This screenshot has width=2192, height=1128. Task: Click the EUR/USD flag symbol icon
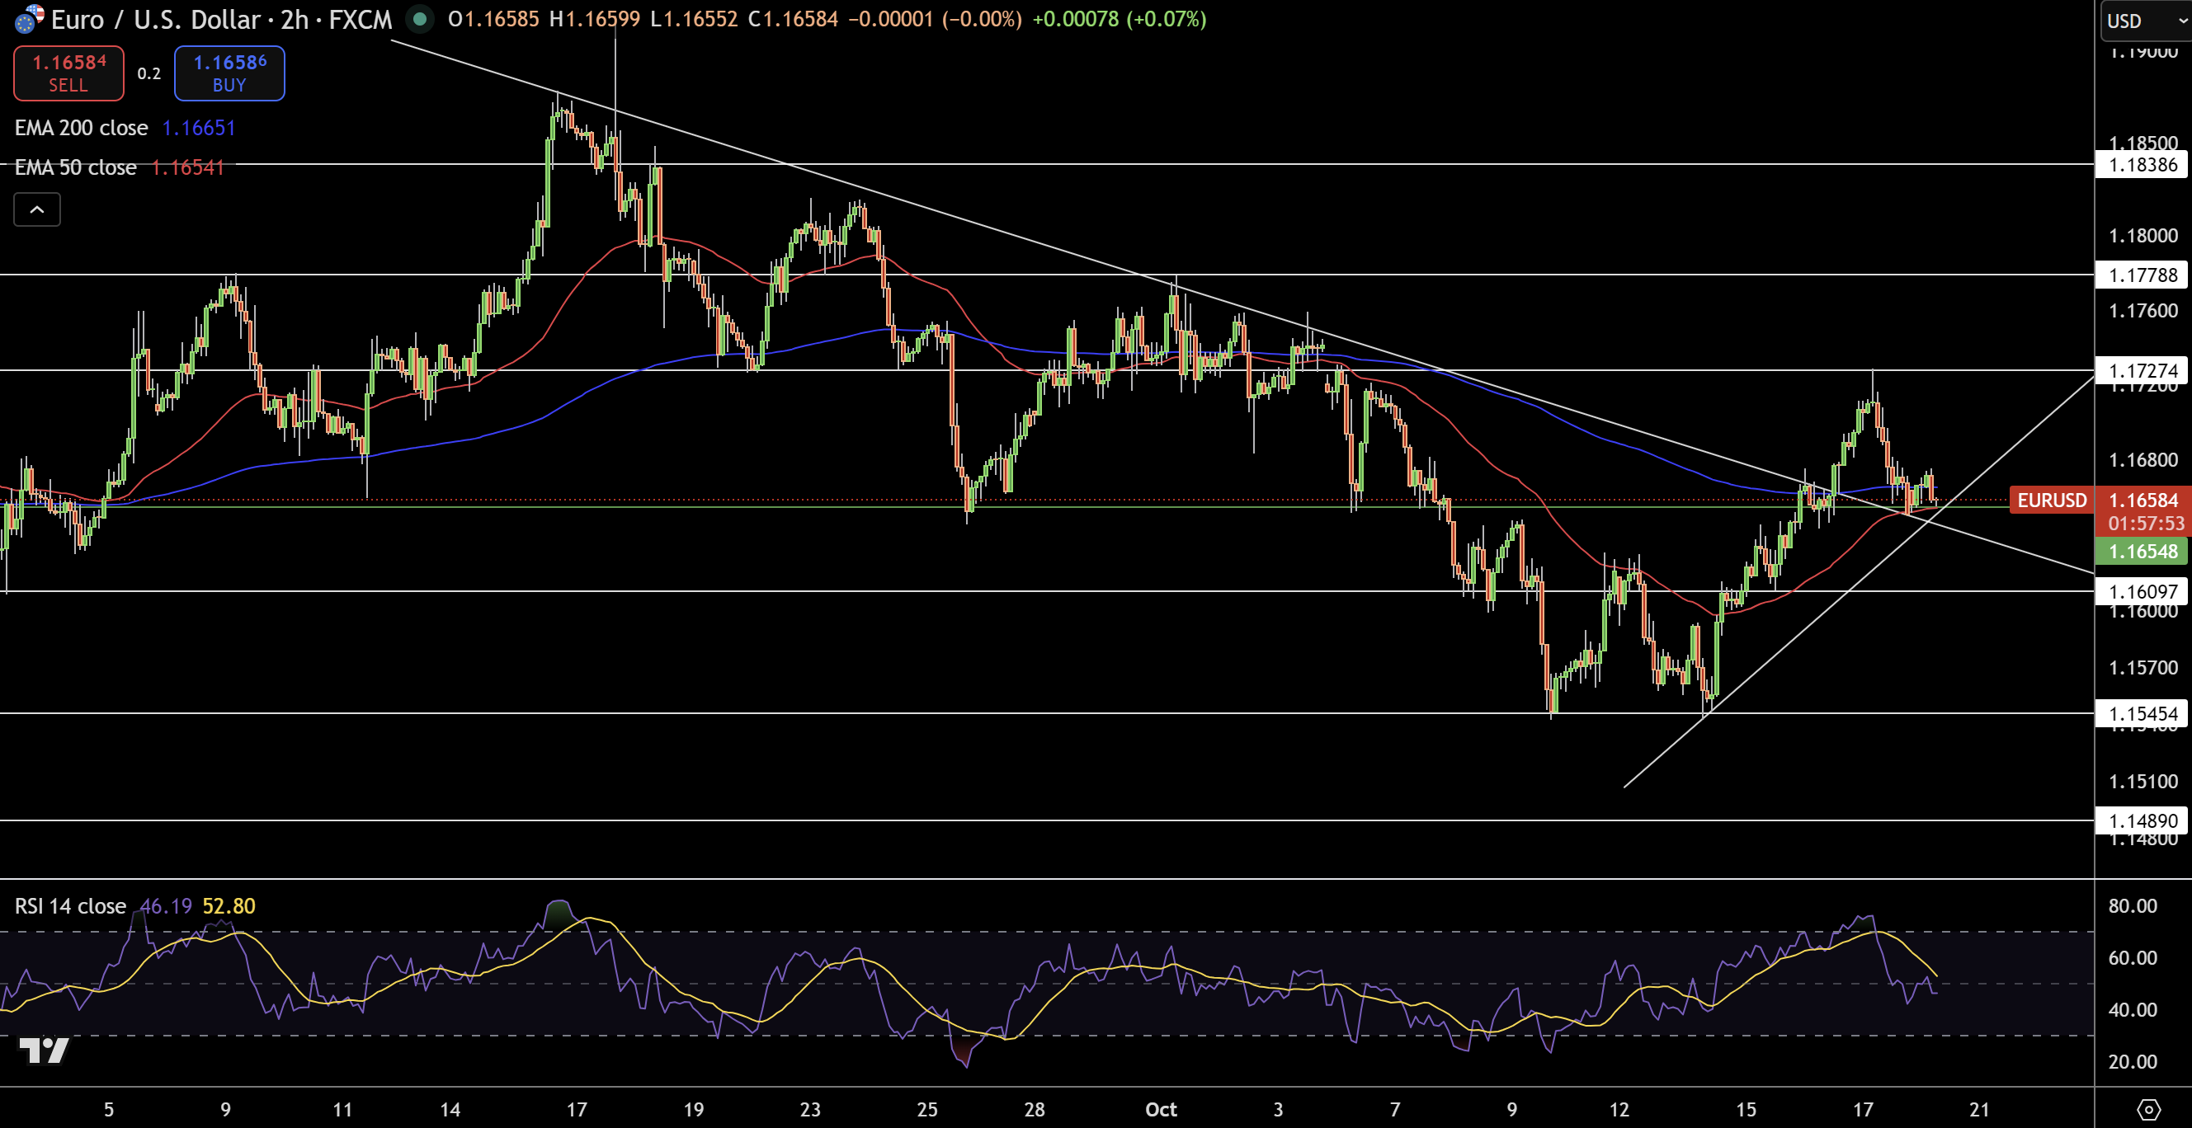point(29,19)
